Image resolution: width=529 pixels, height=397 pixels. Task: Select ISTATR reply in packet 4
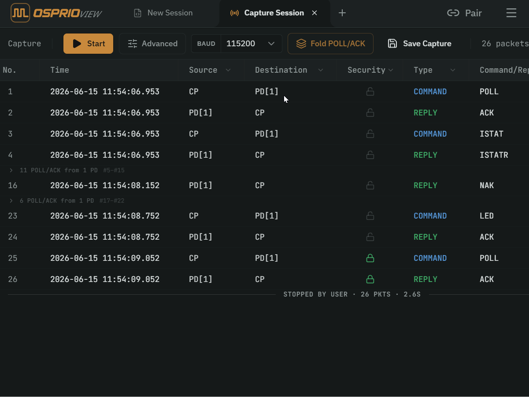[494, 155]
